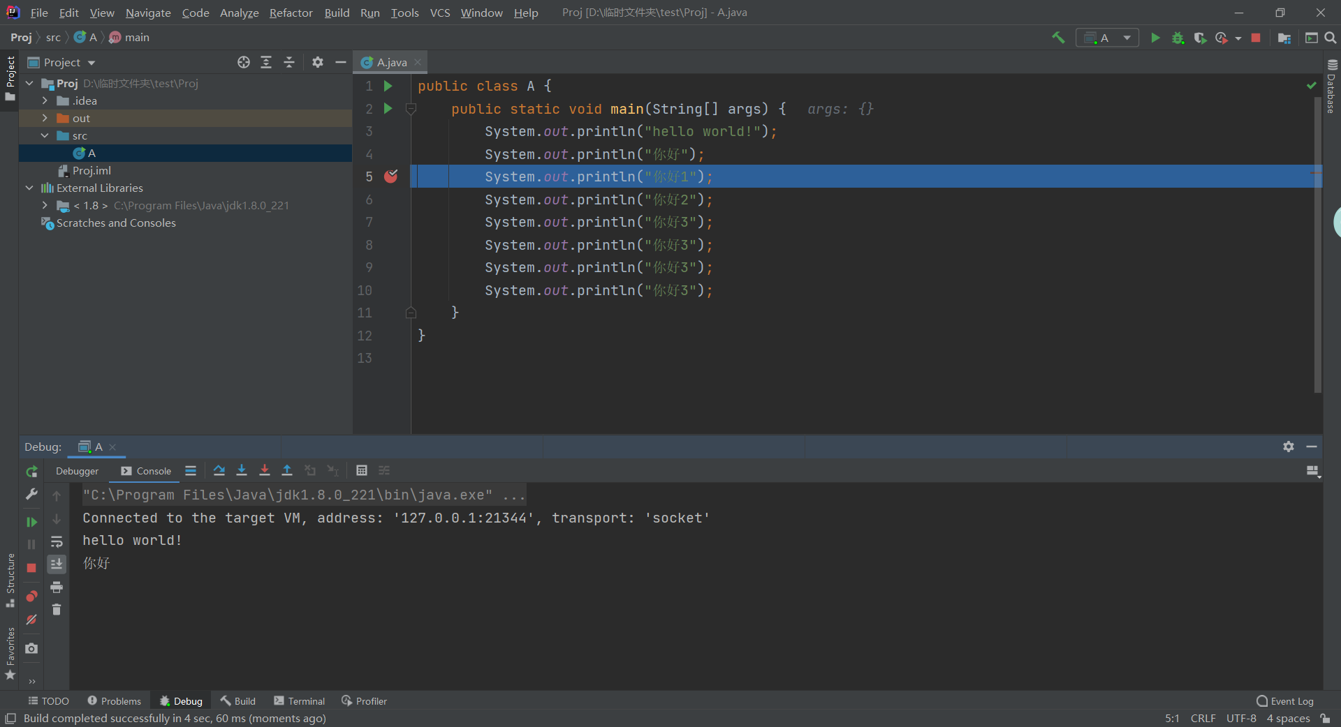Collapse External Libraries node
Image resolution: width=1341 pixels, height=727 pixels.
[x=29, y=188]
